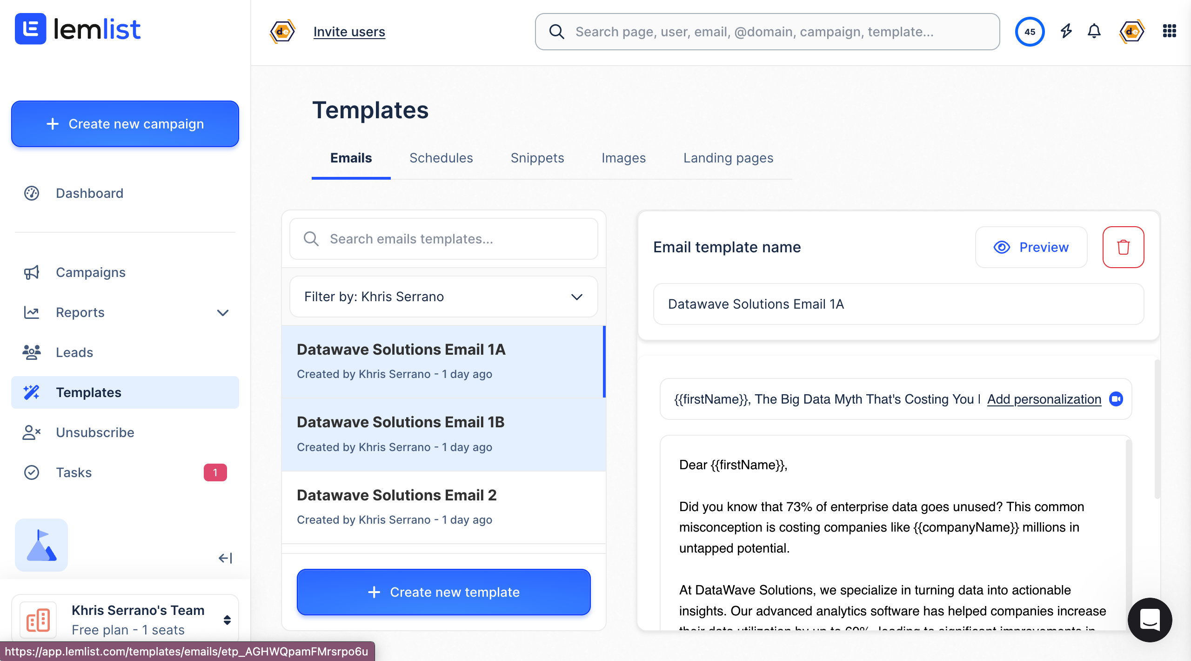This screenshot has width=1191, height=661.
Task: Click the email body scrollbar
Action: [1128, 512]
